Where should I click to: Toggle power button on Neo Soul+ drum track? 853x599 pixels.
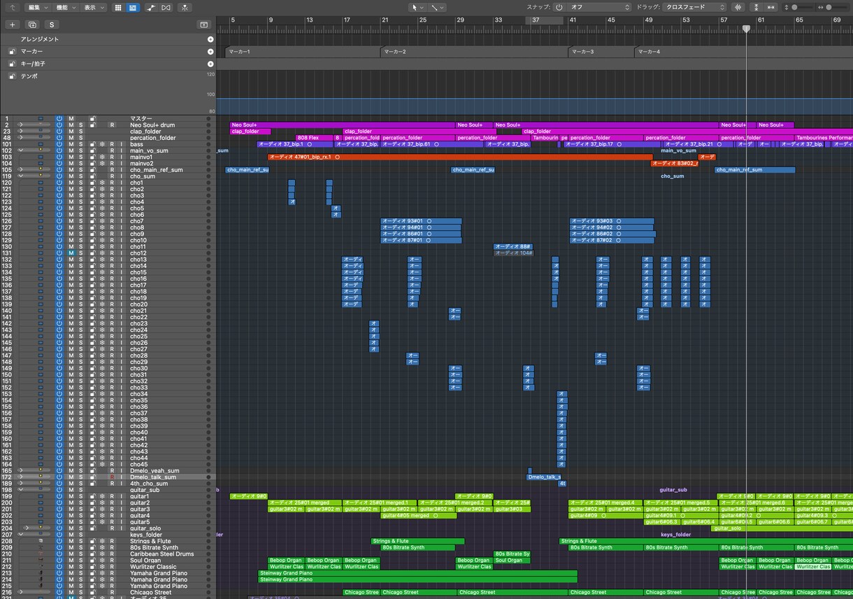pyautogui.click(x=59, y=125)
